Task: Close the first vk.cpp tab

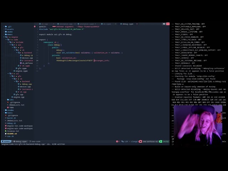Action: click(53, 24)
